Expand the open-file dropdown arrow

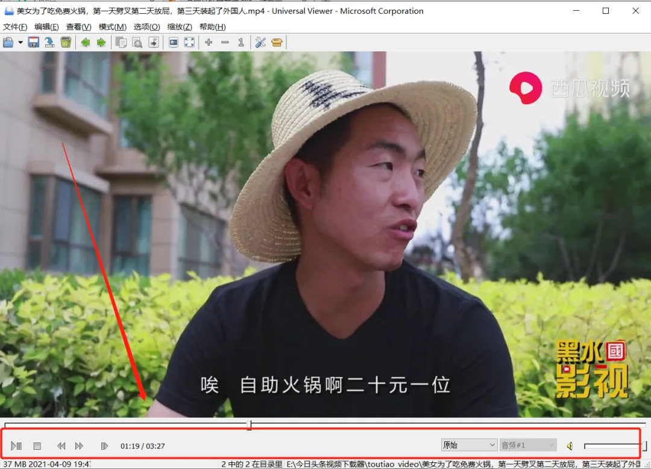click(20, 42)
